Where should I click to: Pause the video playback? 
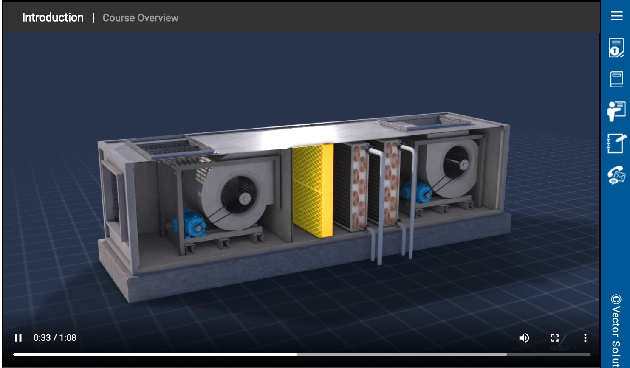pos(18,338)
